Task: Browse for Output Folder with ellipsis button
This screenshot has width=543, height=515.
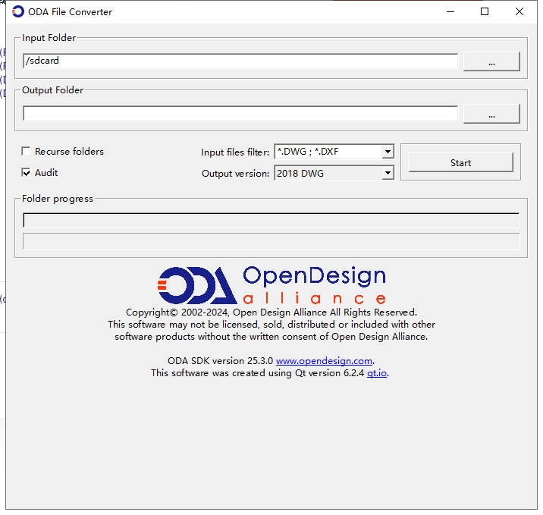Action: point(491,114)
